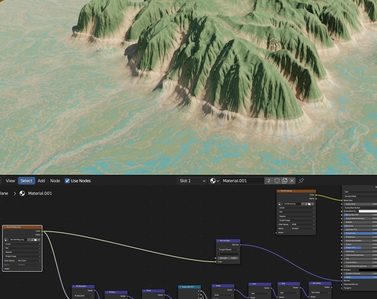The width and height of the screenshot is (377, 299).
Task: Click the Sheen Tint slider
Action: pos(360,248)
